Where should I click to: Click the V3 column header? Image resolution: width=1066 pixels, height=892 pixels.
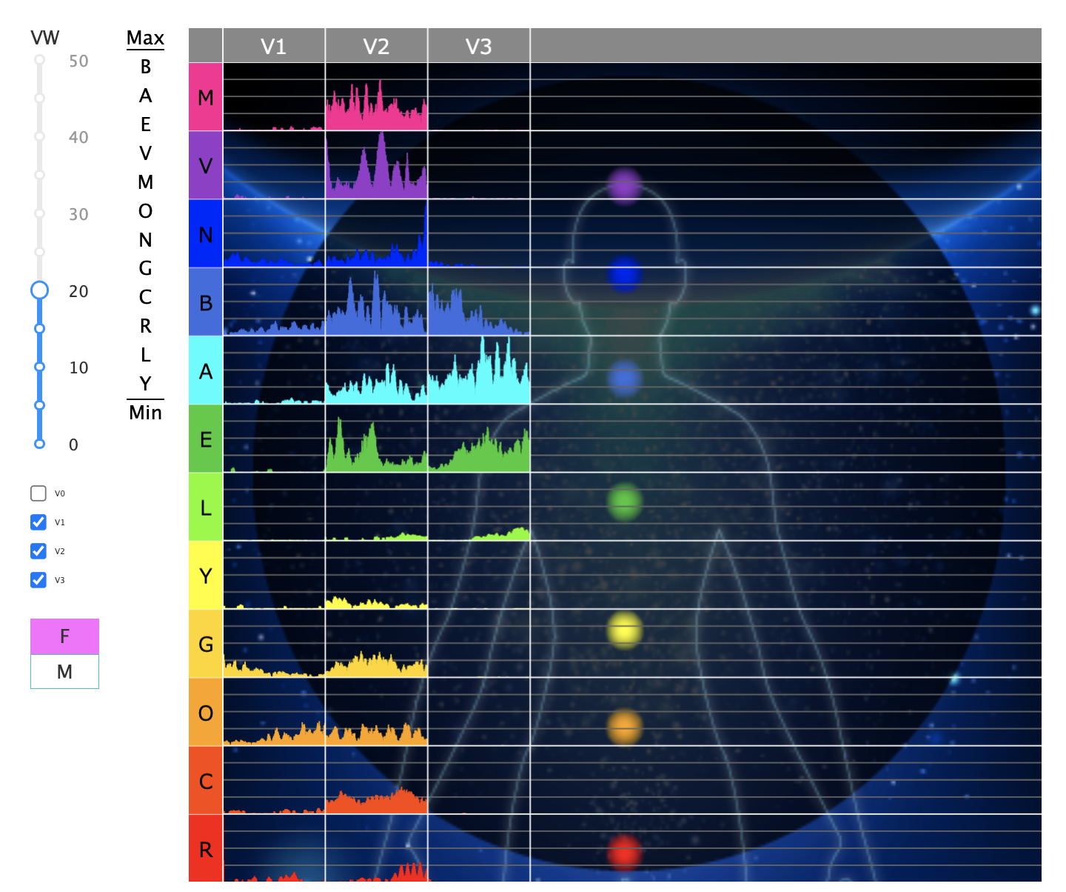point(478,47)
